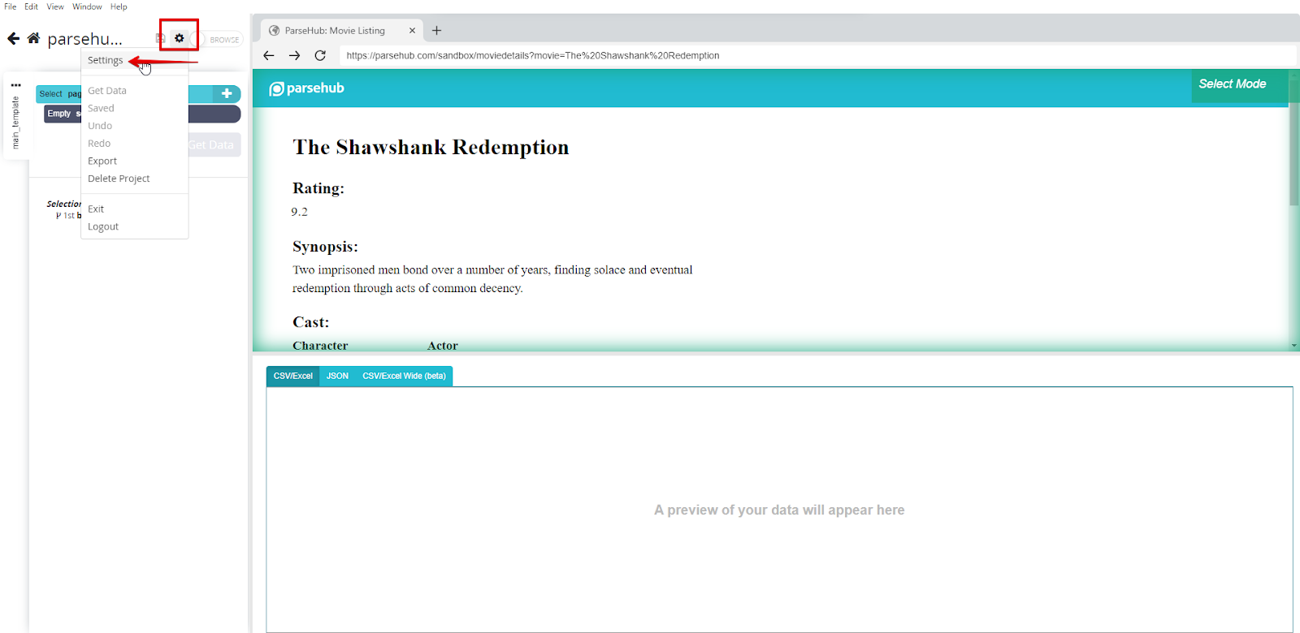Click The Shawshank Redemption title text
The image size is (1300, 633).
tap(431, 148)
